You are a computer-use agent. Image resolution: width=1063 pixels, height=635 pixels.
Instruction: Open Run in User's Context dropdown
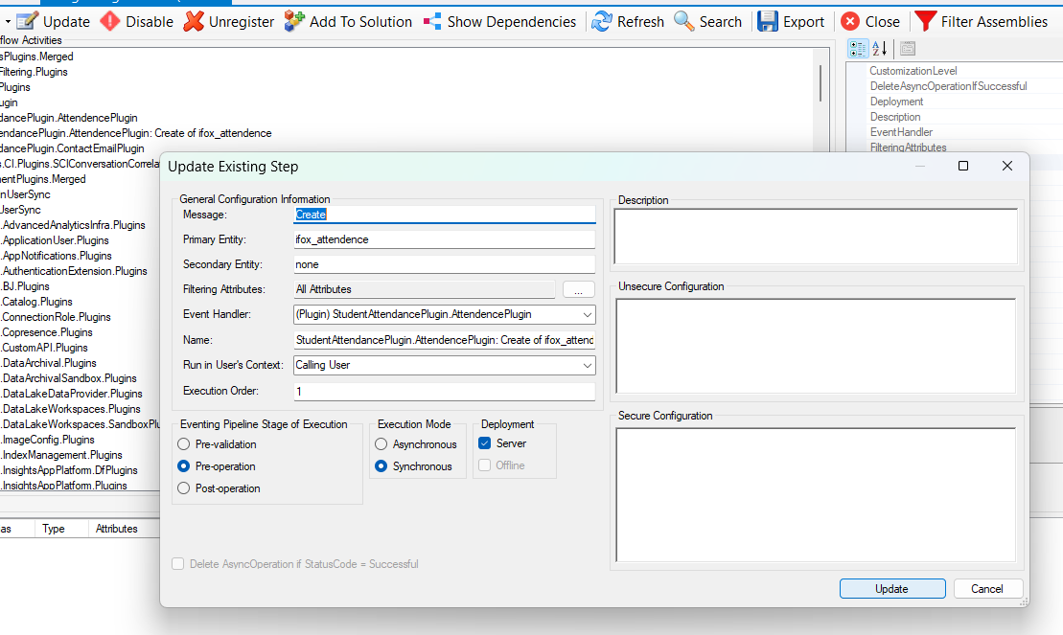click(587, 365)
